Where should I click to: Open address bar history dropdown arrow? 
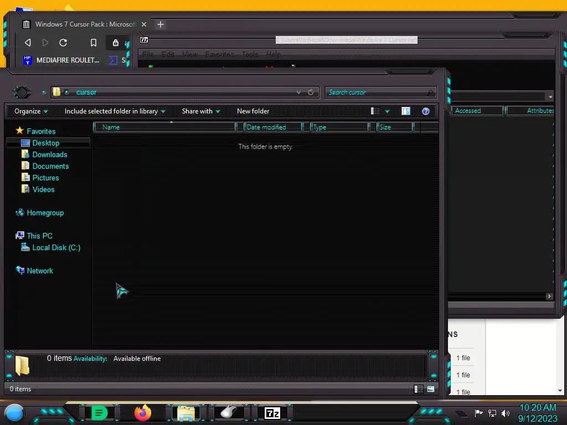click(x=298, y=92)
